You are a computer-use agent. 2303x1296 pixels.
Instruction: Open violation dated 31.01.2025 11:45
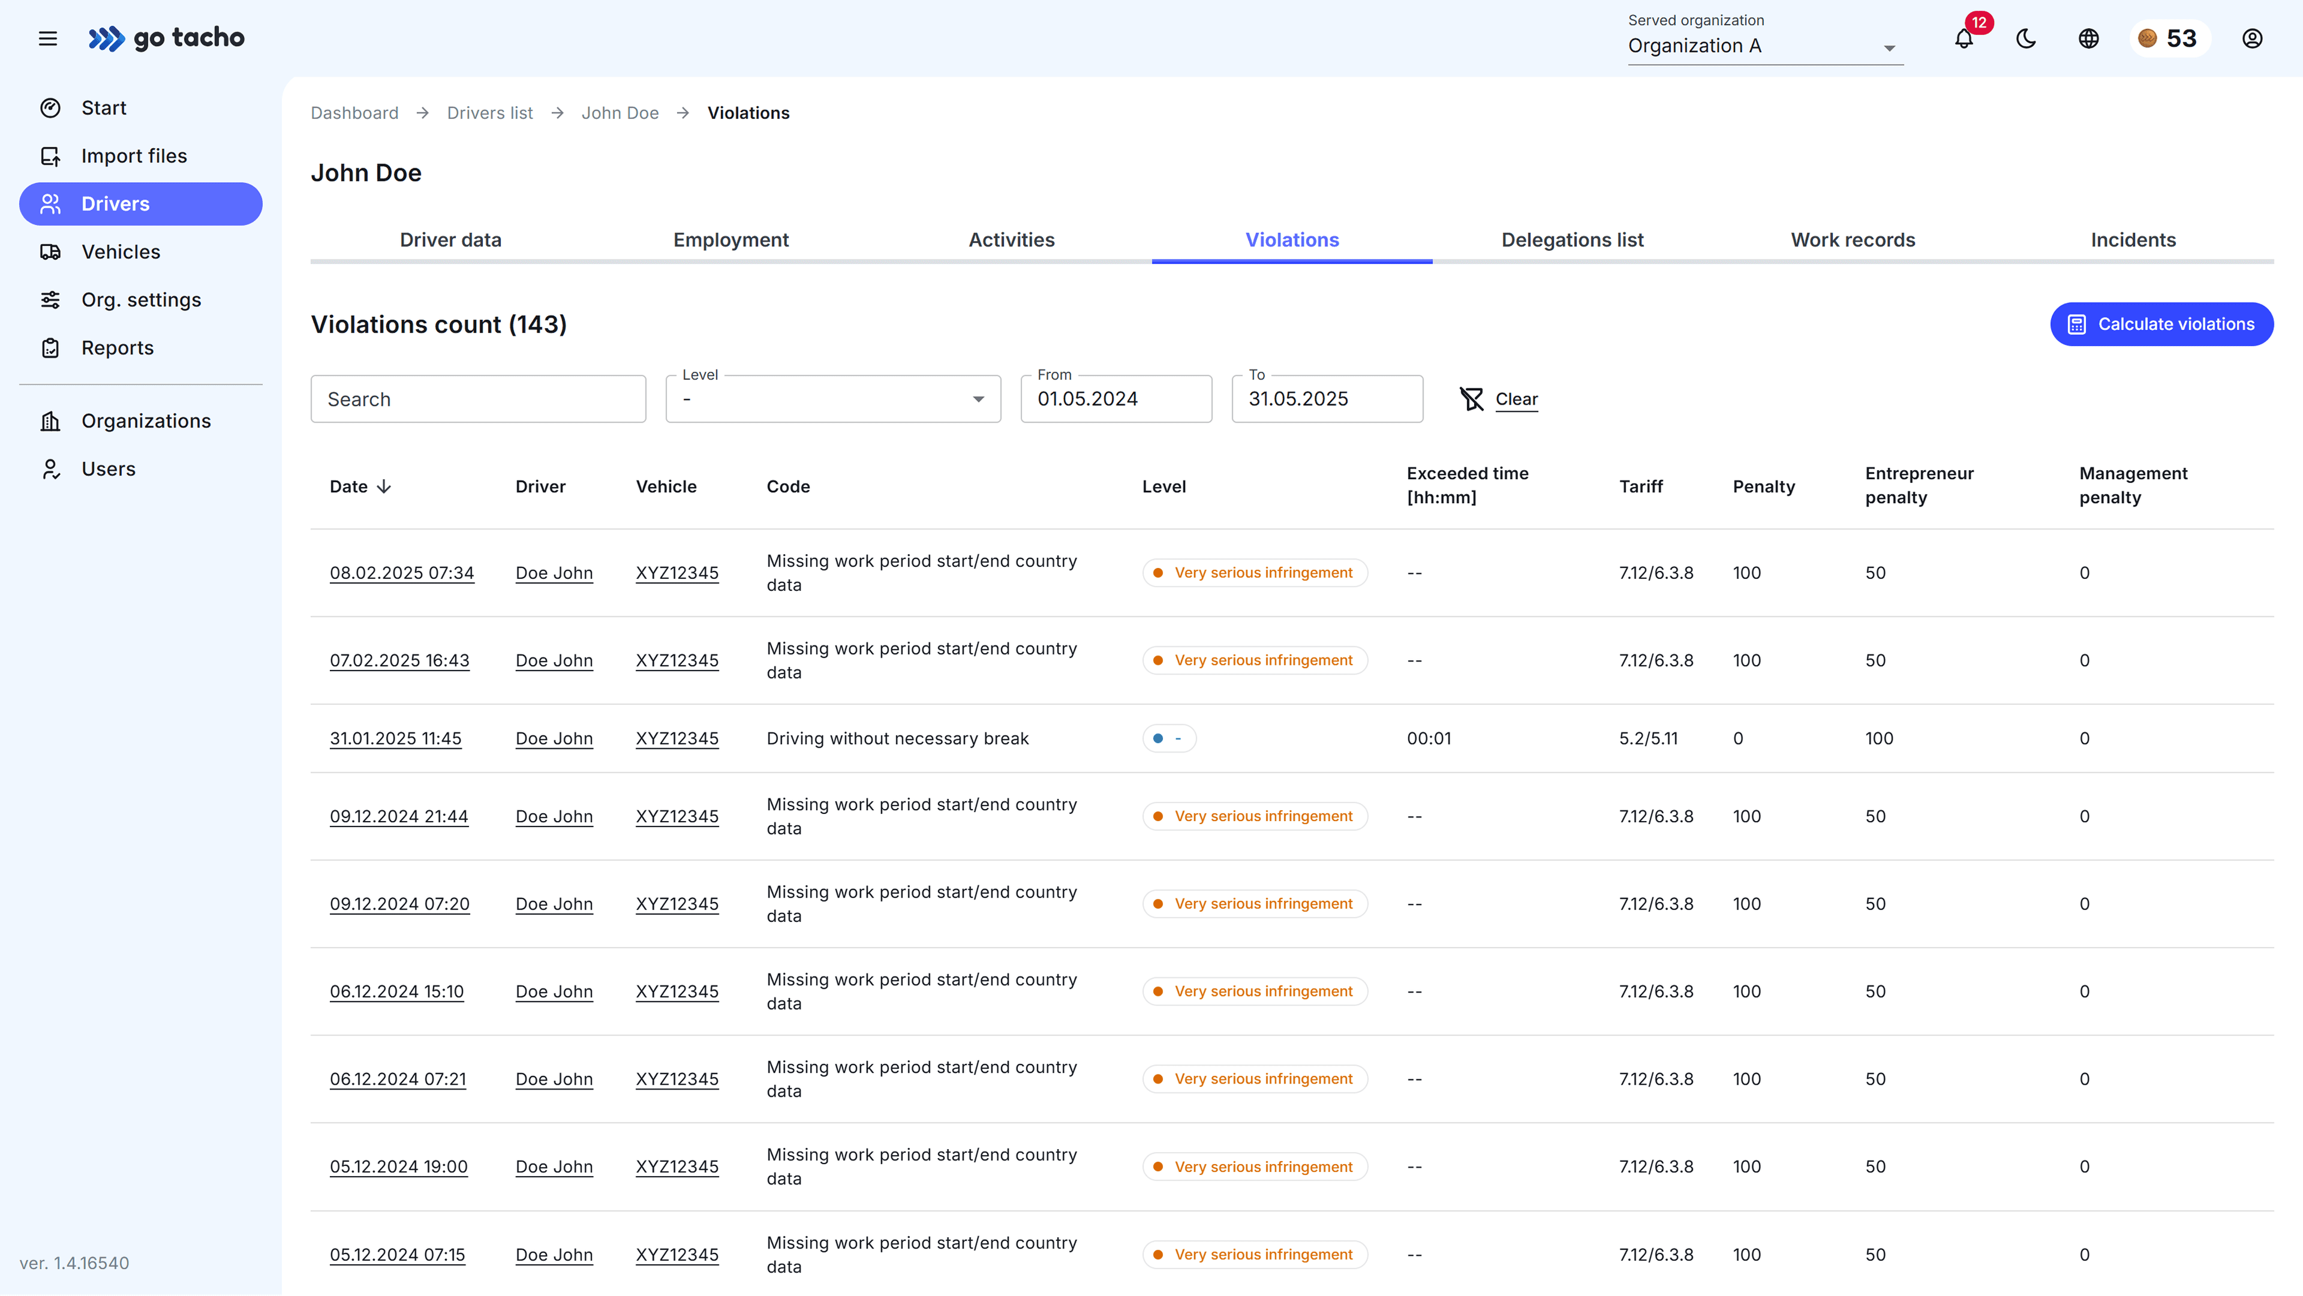click(395, 738)
